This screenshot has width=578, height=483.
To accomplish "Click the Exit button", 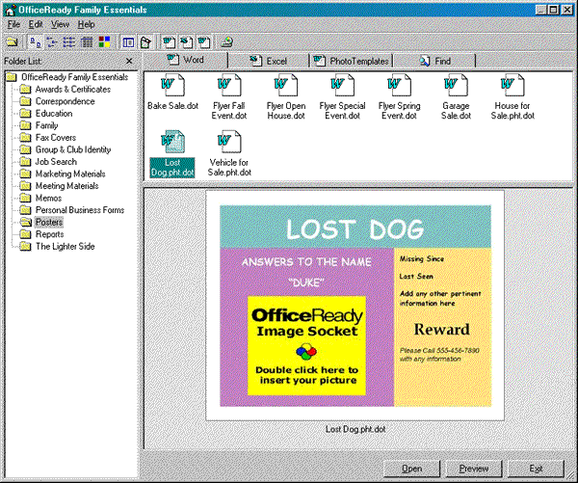I will pyautogui.click(x=536, y=469).
